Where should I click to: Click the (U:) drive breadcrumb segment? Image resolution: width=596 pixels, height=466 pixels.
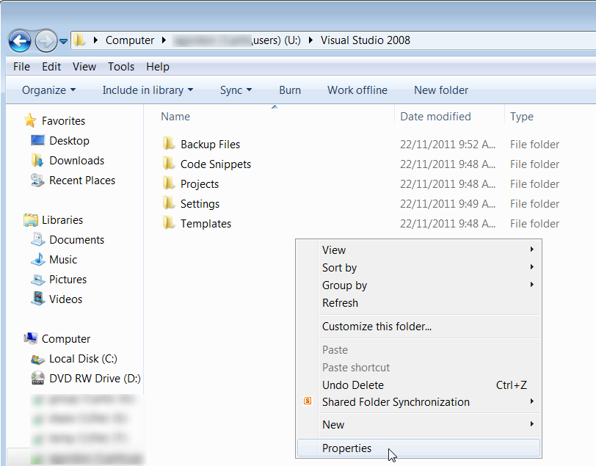236,40
